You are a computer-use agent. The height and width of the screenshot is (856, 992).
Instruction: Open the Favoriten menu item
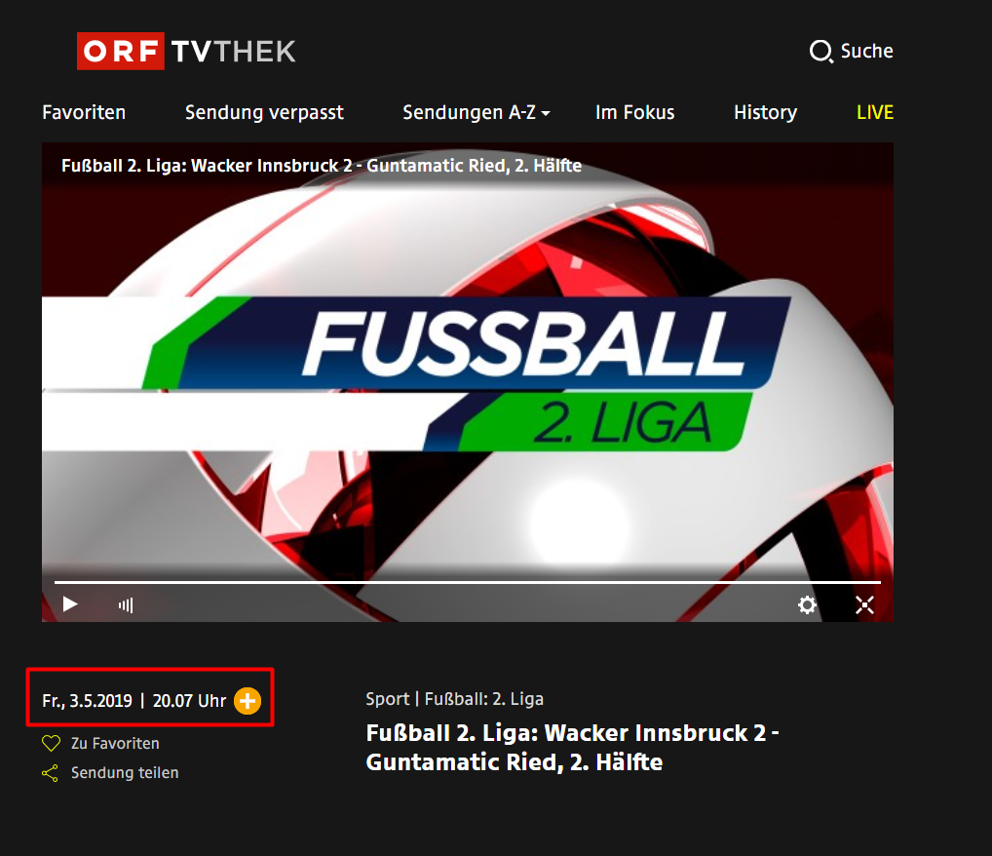(x=84, y=112)
